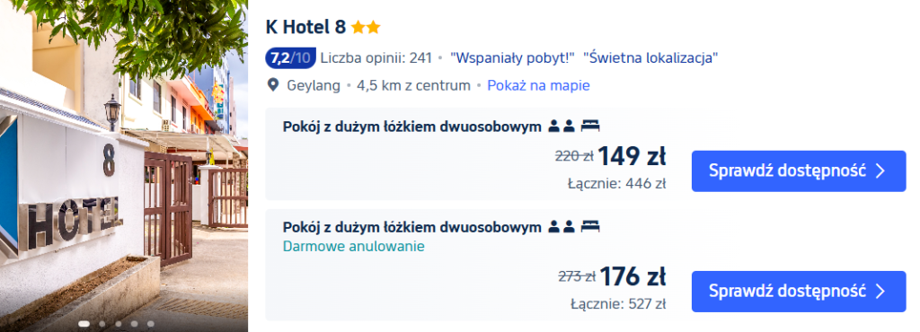
Task: Click the chevron arrow on the 149 zł availability button
Action: coord(880,171)
